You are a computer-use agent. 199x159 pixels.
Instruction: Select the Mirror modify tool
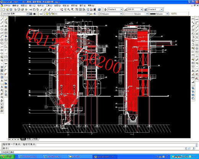point(6,26)
